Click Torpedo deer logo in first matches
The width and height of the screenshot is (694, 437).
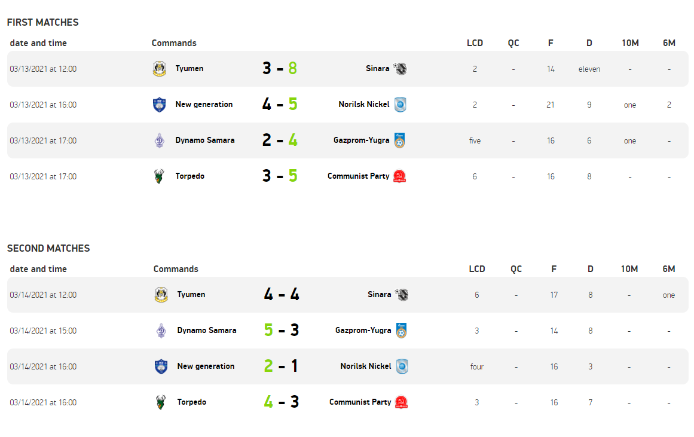coord(160,176)
